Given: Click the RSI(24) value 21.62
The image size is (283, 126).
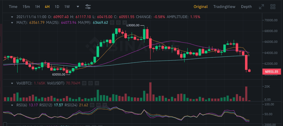Looking at the screenshot, I should (x=84, y=105).
